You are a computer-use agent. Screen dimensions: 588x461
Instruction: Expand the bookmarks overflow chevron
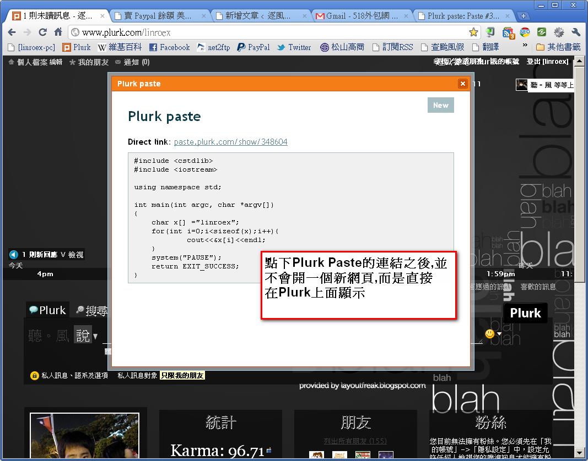coord(525,45)
